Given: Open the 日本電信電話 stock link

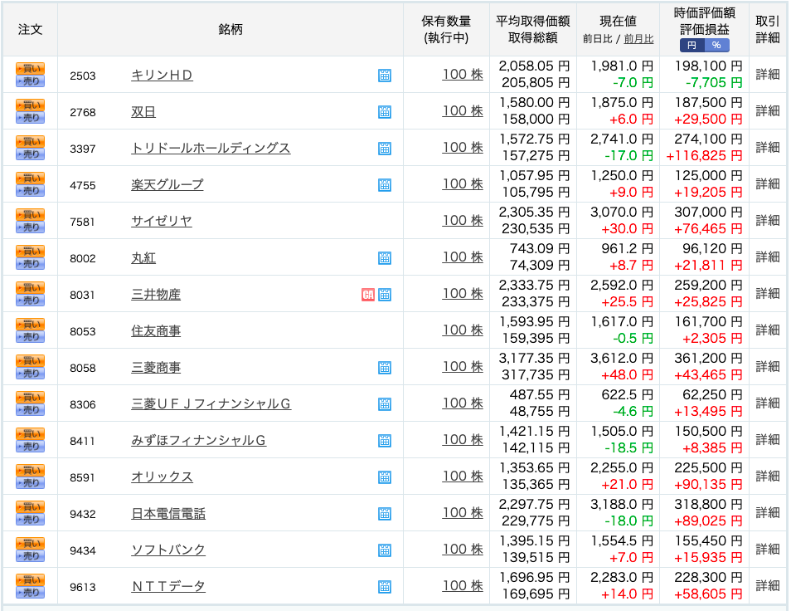Looking at the screenshot, I should pyautogui.click(x=168, y=514).
